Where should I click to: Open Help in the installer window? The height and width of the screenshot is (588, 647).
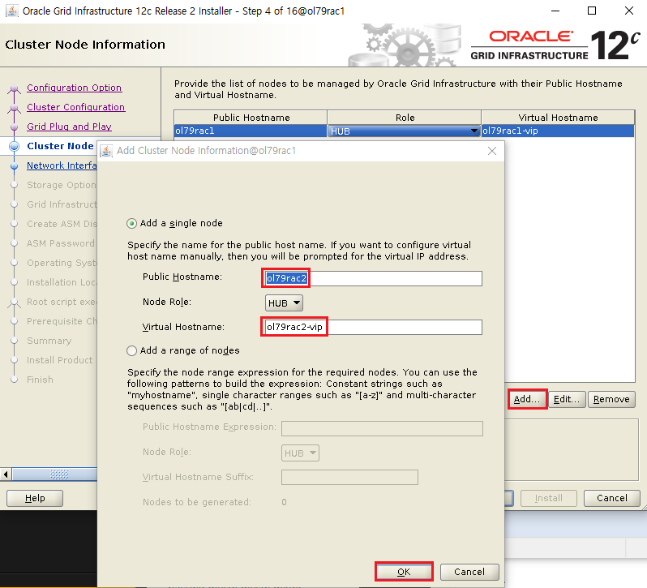click(x=35, y=498)
